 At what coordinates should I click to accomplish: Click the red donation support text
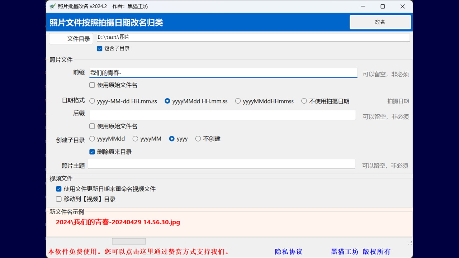coord(138,252)
